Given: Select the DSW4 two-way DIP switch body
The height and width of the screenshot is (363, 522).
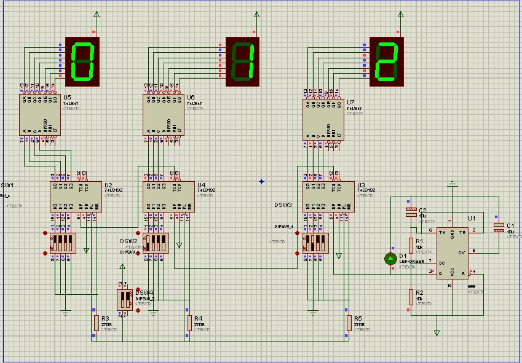Looking at the screenshot, I should point(125,300).
